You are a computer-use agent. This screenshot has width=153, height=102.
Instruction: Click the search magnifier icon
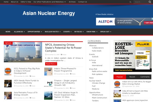[x=150, y=2]
